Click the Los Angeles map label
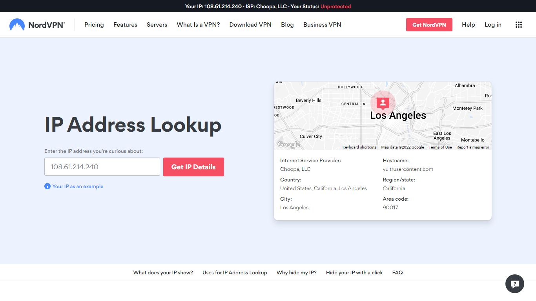536x301 pixels. click(398, 116)
